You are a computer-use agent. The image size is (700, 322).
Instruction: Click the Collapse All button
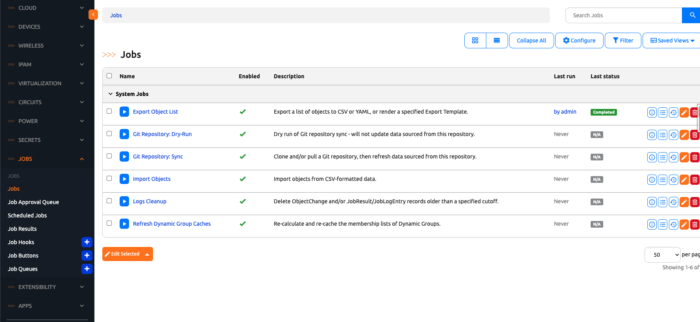(531, 40)
